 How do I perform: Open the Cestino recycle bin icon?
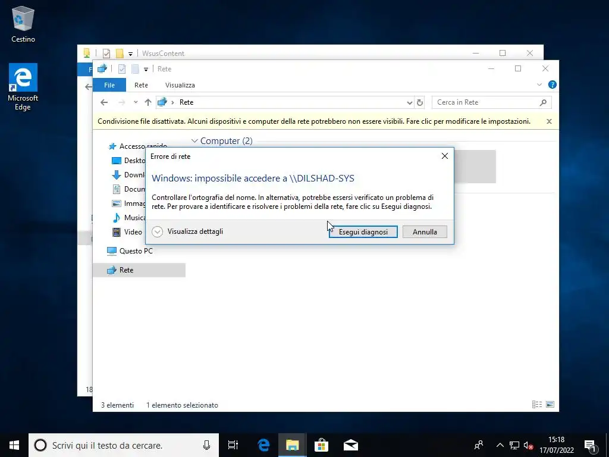click(23, 24)
